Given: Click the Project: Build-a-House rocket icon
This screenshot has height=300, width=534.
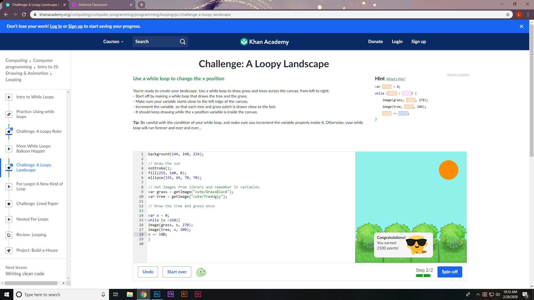Looking at the screenshot, I should (x=9, y=250).
